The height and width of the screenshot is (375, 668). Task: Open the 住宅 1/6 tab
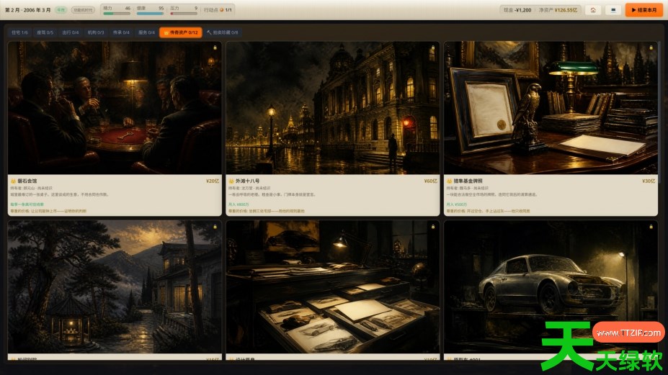(x=19, y=32)
